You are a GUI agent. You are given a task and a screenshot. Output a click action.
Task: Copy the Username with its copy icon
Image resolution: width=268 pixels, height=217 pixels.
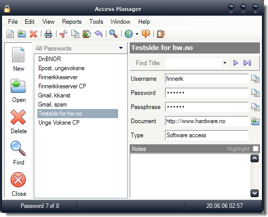click(255, 79)
